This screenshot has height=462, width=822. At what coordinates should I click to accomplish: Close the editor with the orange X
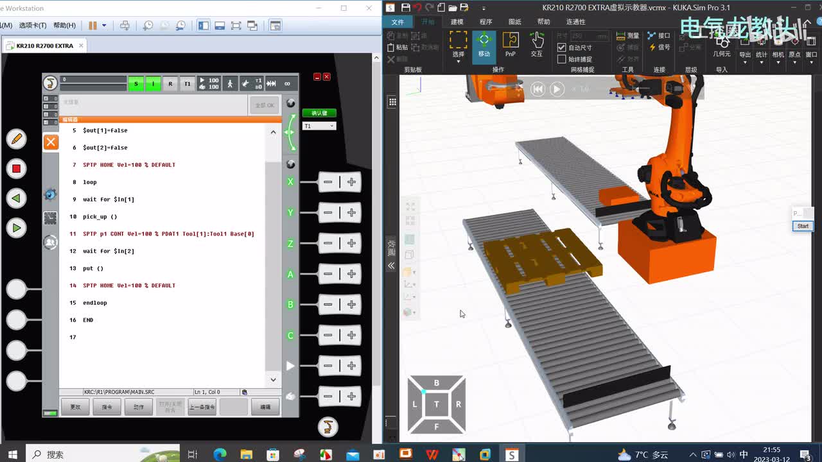51,142
